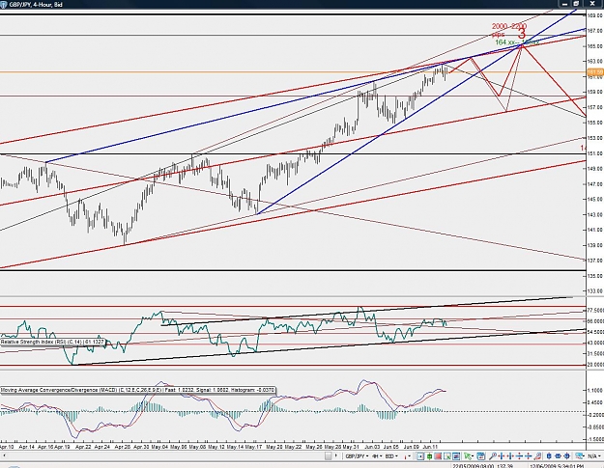Click the orange 161.59 current price tag
The width and height of the screenshot is (604, 468).
click(595, 72)
